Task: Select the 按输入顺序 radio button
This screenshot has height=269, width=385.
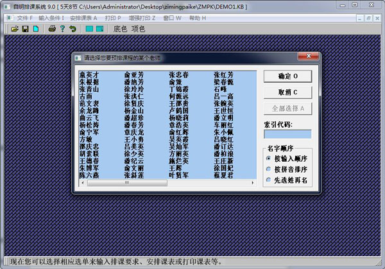Action: pyautogui.click(x=268, y=158)
